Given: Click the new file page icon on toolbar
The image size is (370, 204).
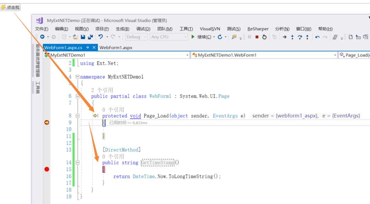Looking at the screenshot, I should (351, 37).
